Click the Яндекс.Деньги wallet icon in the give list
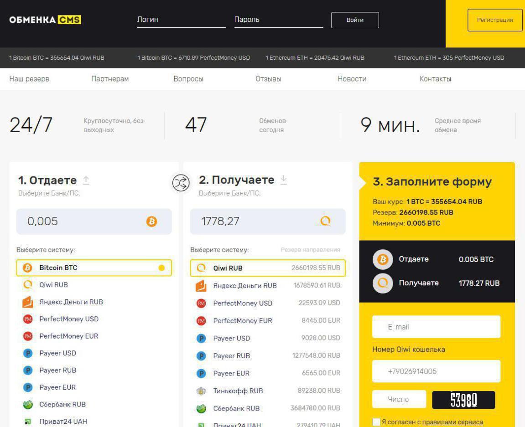This screenshot has height=427, width=525. 28,302
